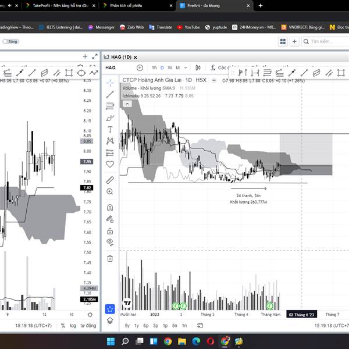Image resolution: width=349 pixels, height=349 pixels.
Task: Select the Text annotation tool
Action: [110, 129]
